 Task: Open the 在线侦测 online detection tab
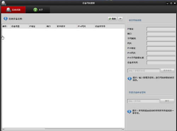pyautogui.click(x=13, y=10)
